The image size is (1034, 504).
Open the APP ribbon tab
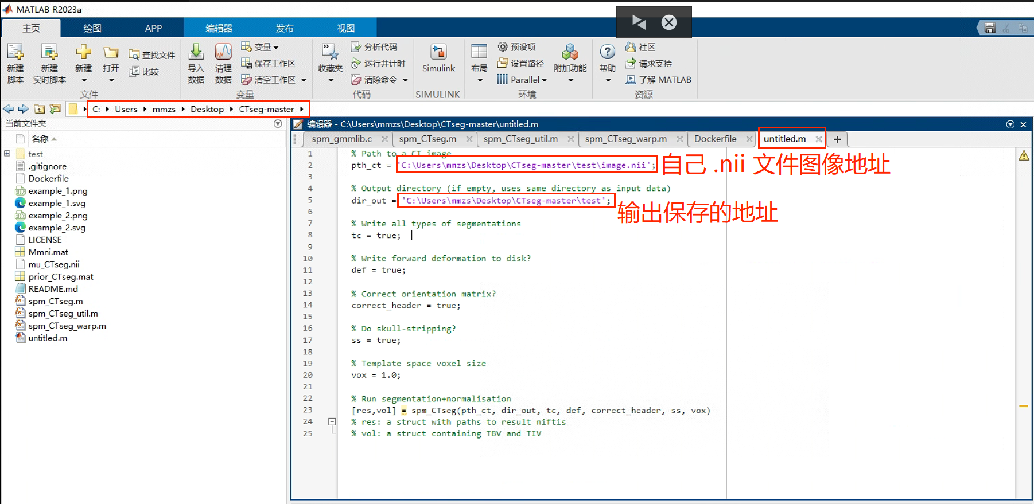click(x=153, y=28)
